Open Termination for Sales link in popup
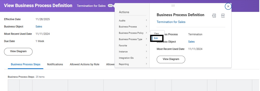 tap(171, 22)
